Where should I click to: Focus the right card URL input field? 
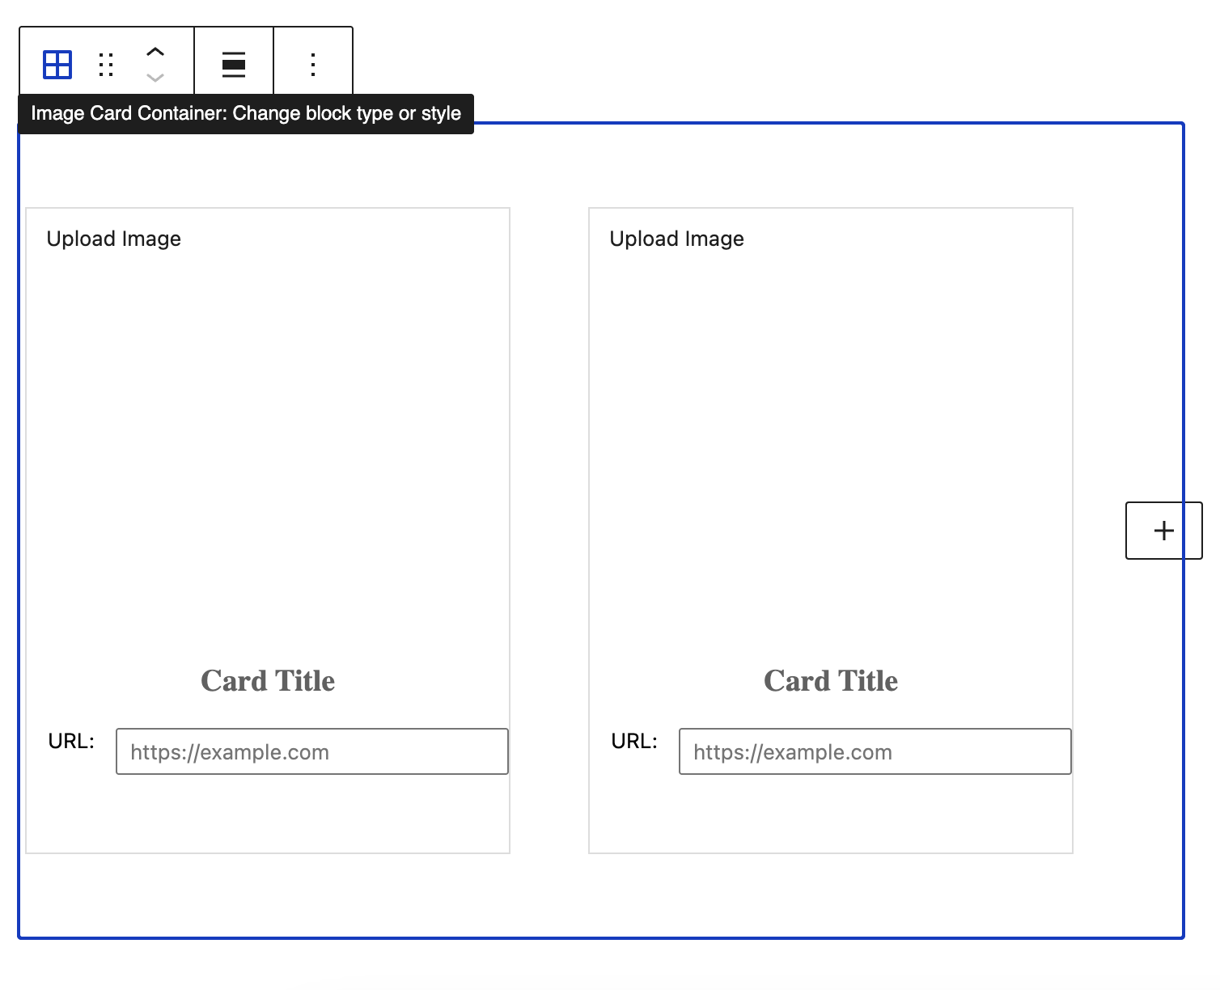(x=875, y=751)
